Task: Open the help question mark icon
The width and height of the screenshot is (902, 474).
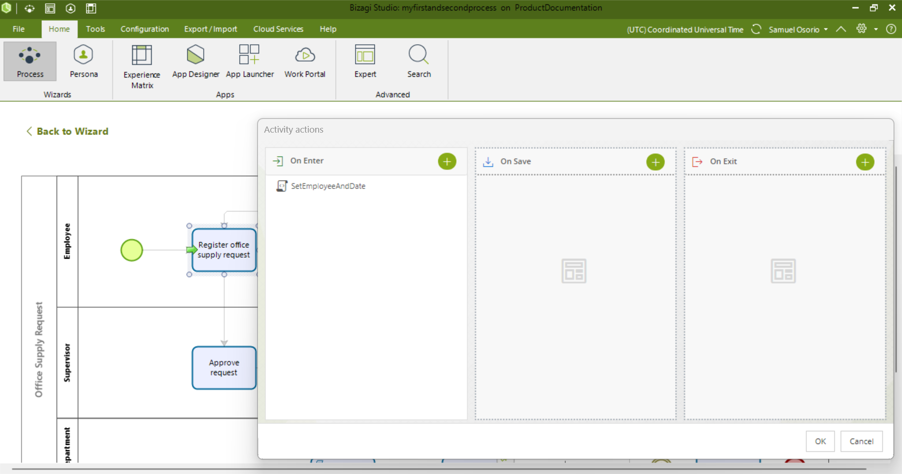Action: tap(891, 29)
